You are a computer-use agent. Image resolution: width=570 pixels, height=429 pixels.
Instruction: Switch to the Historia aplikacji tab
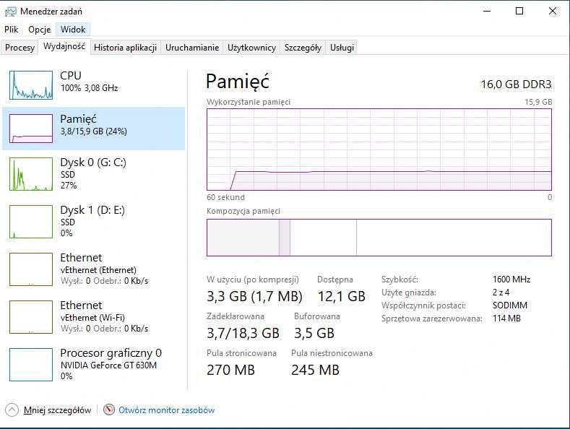point(125,48)
